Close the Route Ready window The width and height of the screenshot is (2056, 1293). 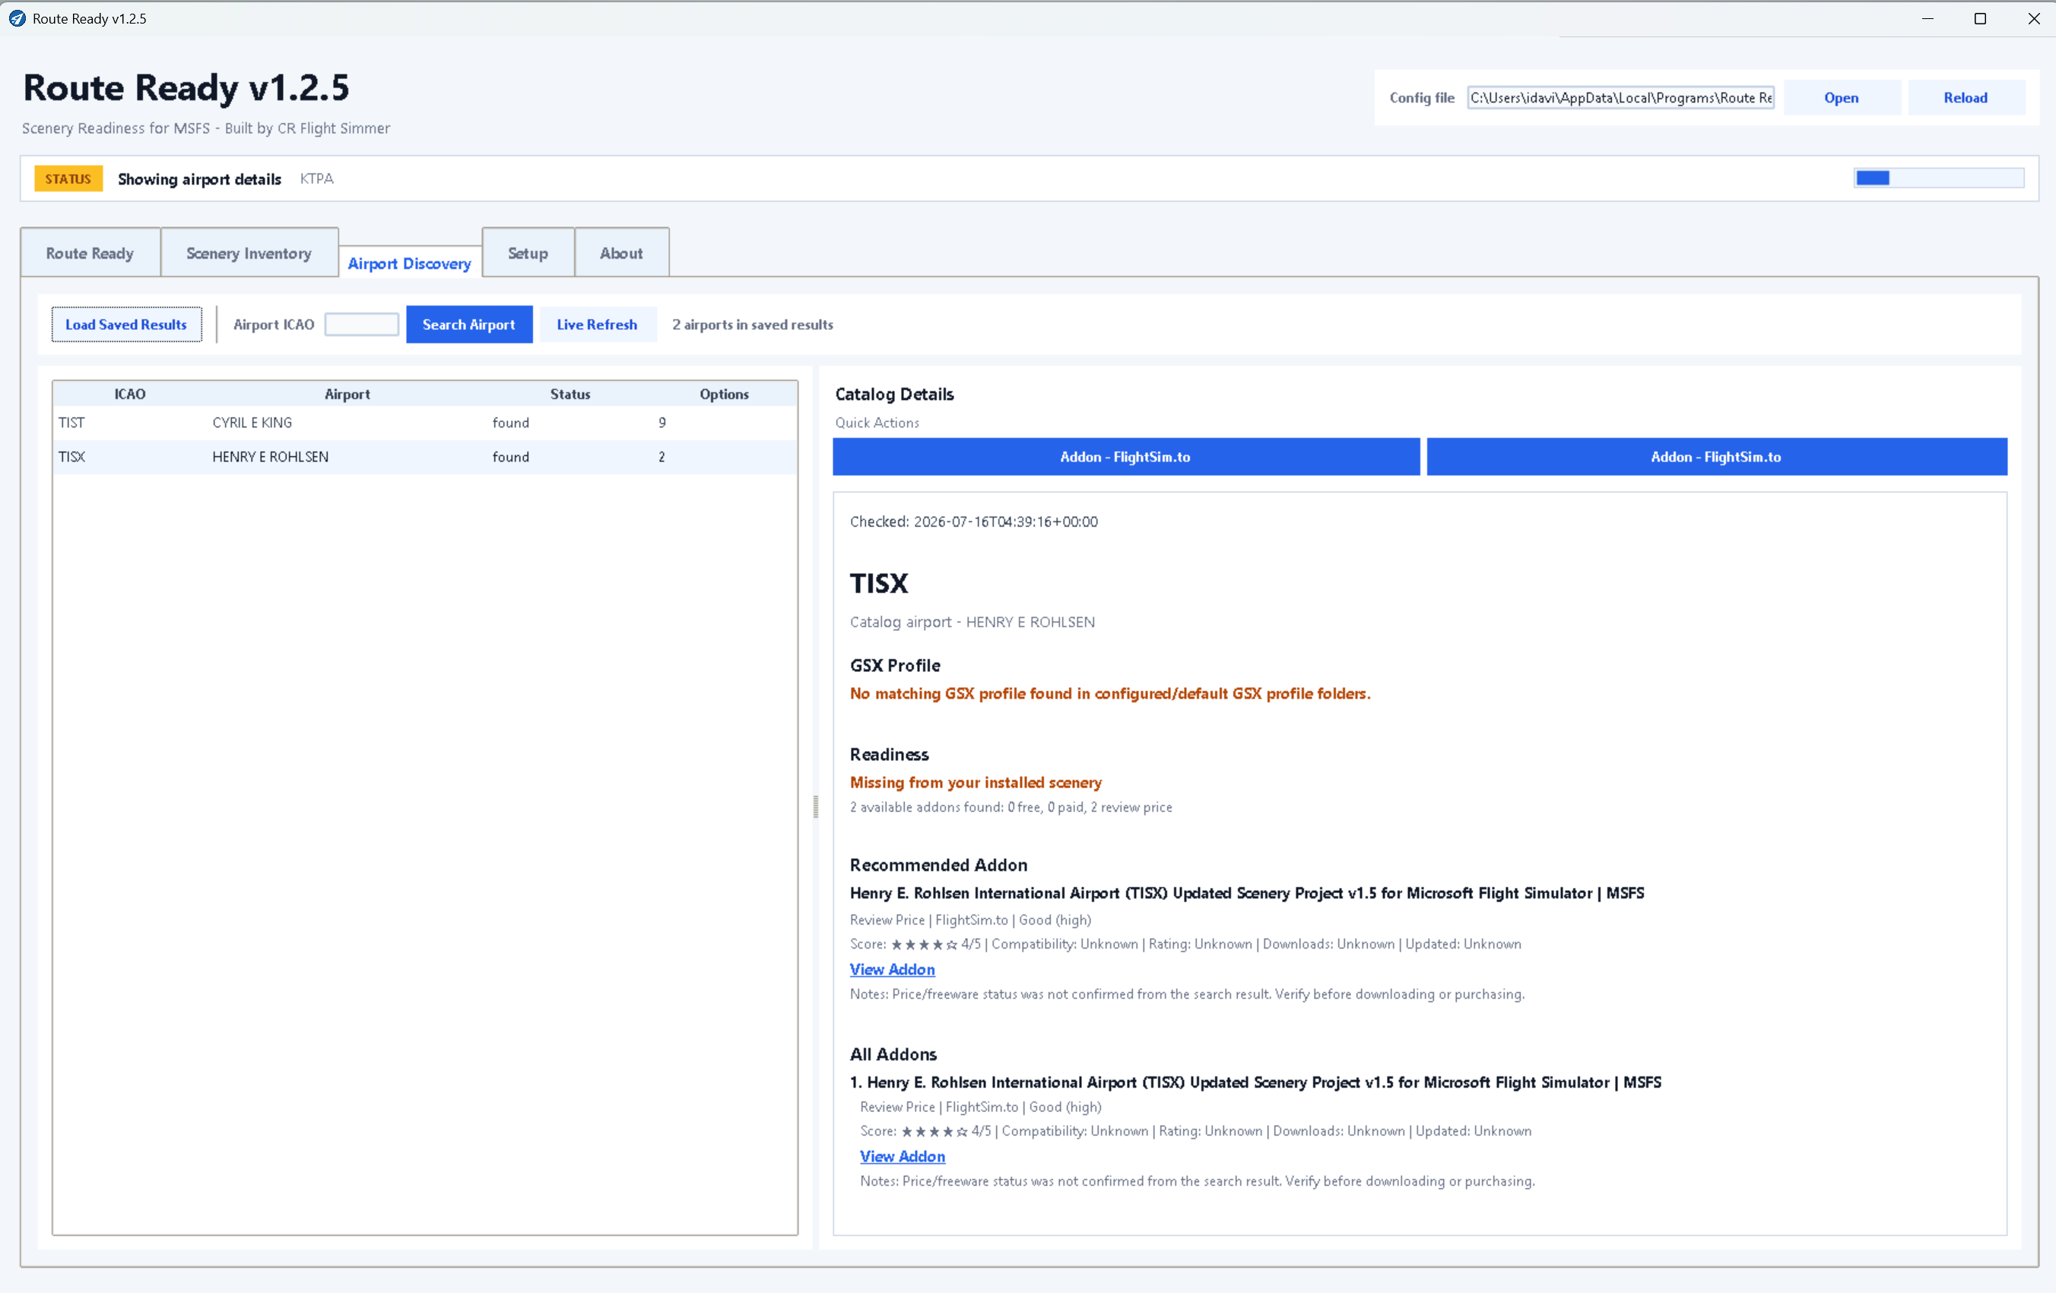click(x=2033, y=18)
